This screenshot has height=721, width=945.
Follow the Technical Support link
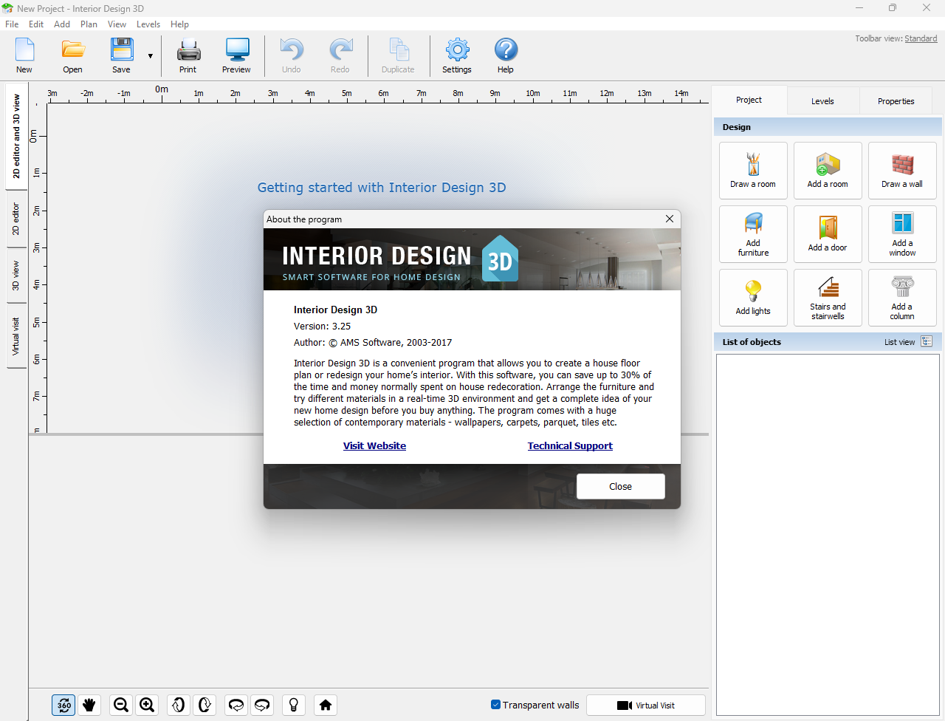[x=570, y=446]
